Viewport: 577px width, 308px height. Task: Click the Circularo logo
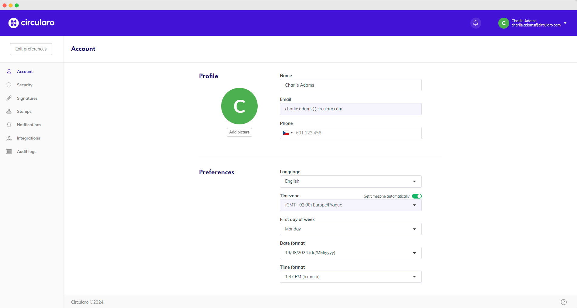tap(31, 23)
